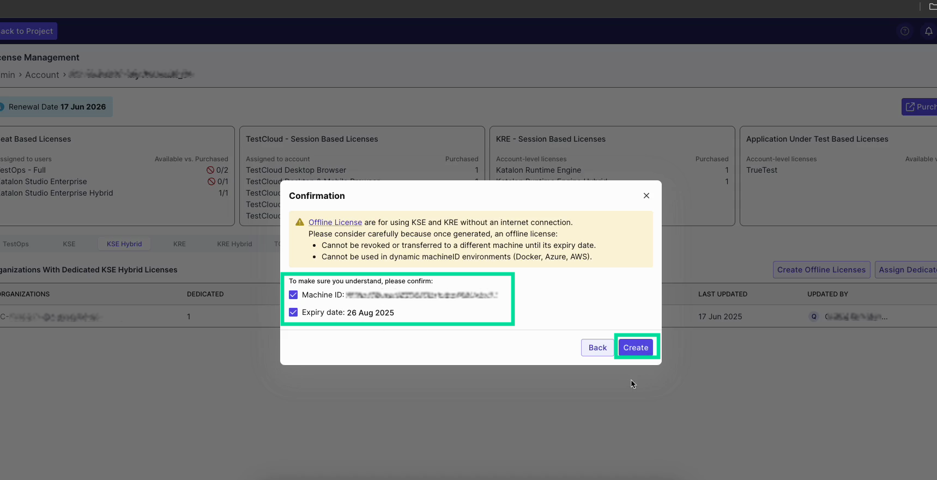Click the expiry date value 26 Aug 2025
937x480 pixels.
370,313
